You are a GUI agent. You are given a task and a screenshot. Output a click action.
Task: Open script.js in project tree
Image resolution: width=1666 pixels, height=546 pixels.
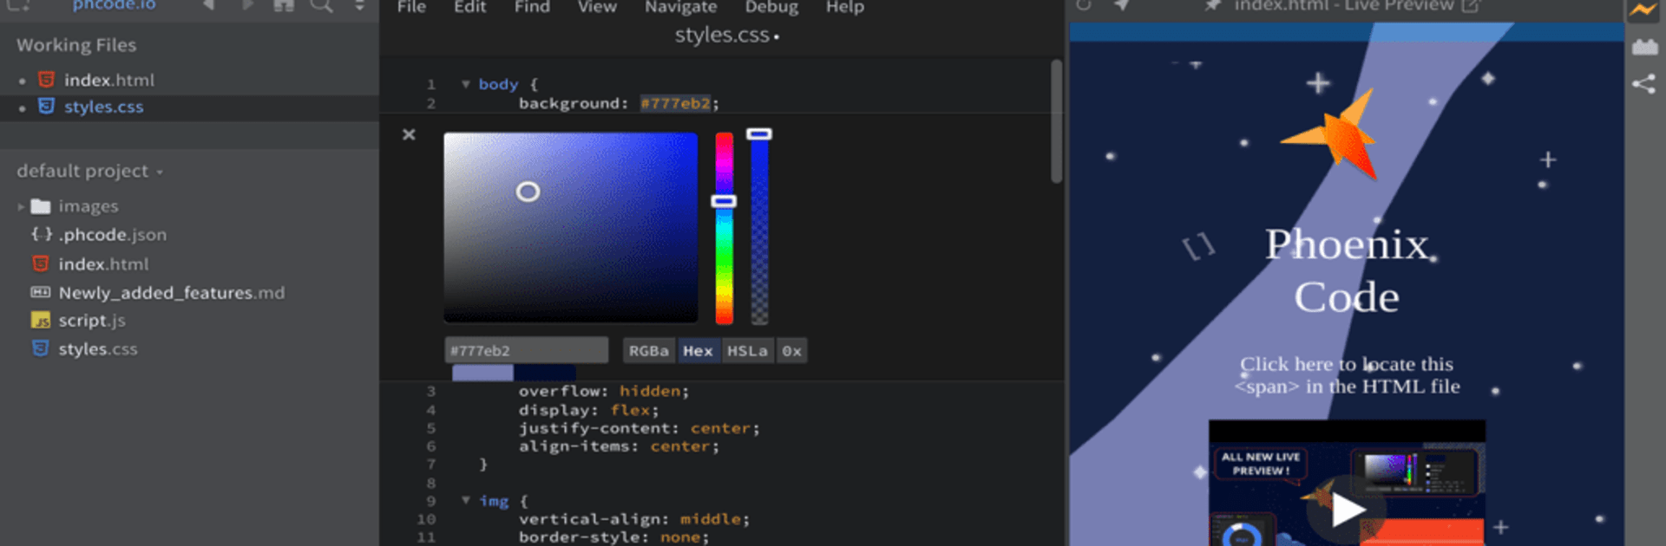(x=92, y=321)
